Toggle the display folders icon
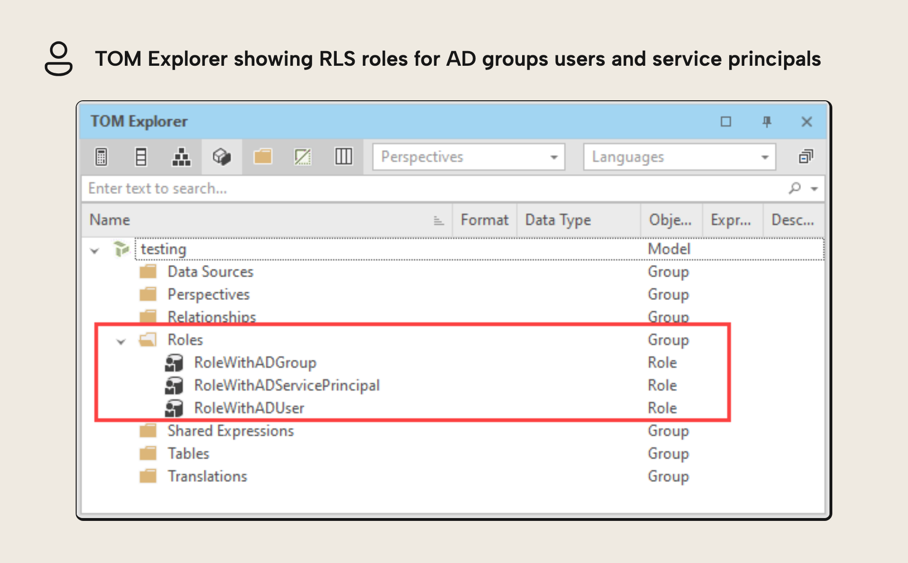Viewport: 908px width, 563px height. (x=262, y=157)
